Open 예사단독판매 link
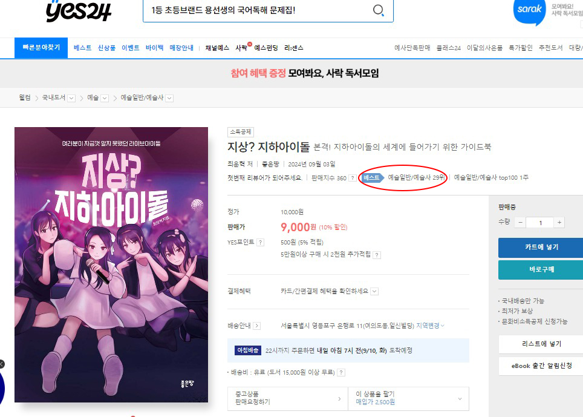Screen dimensions: 583x417 [x=412, y=48]
